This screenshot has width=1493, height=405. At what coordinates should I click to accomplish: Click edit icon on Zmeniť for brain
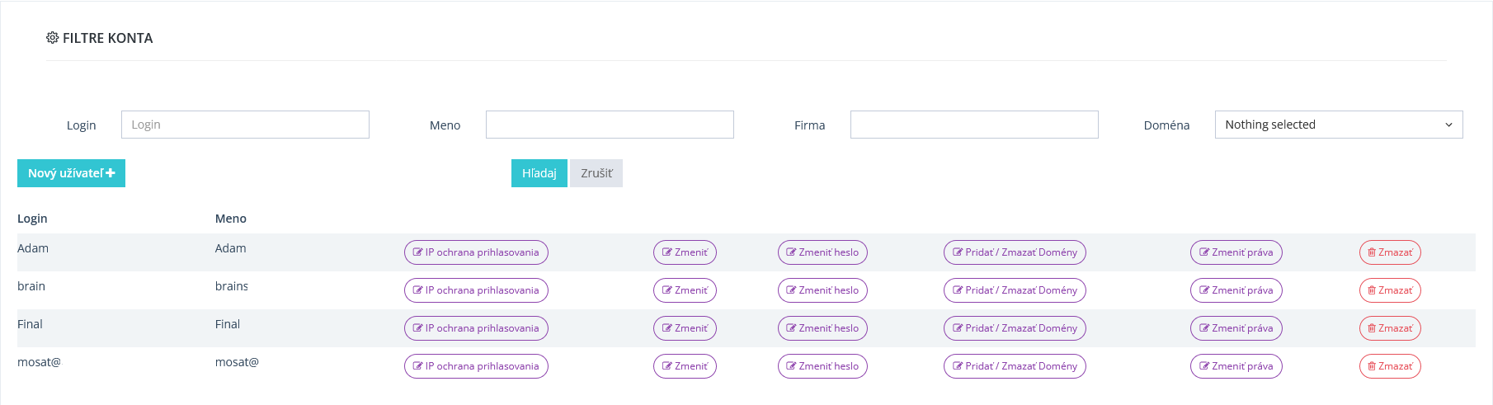[667, 290]
